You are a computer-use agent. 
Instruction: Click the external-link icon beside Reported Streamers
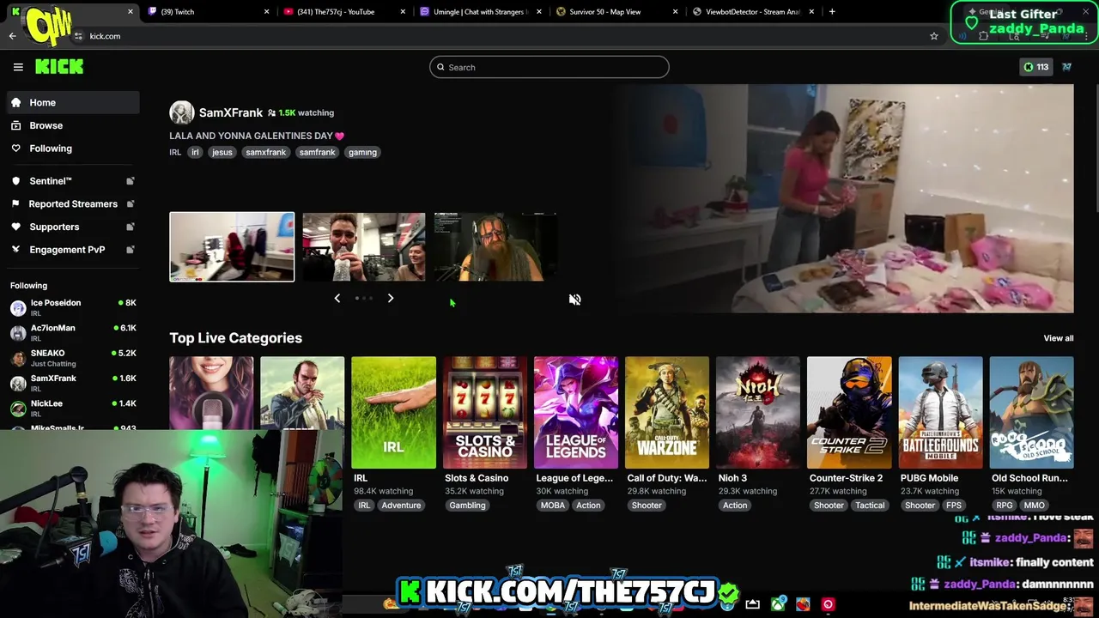(131, 203)
